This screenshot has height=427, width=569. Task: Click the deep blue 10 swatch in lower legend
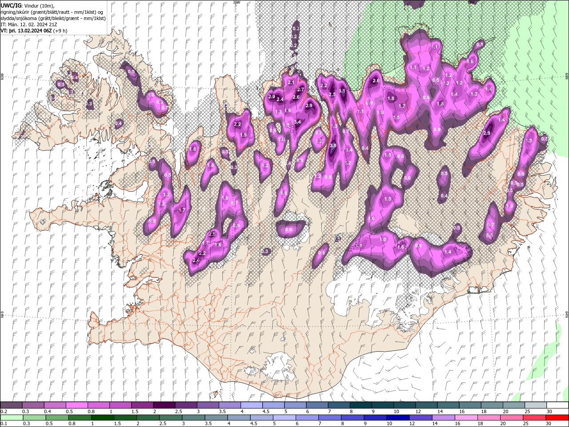[x=398, y=417]
